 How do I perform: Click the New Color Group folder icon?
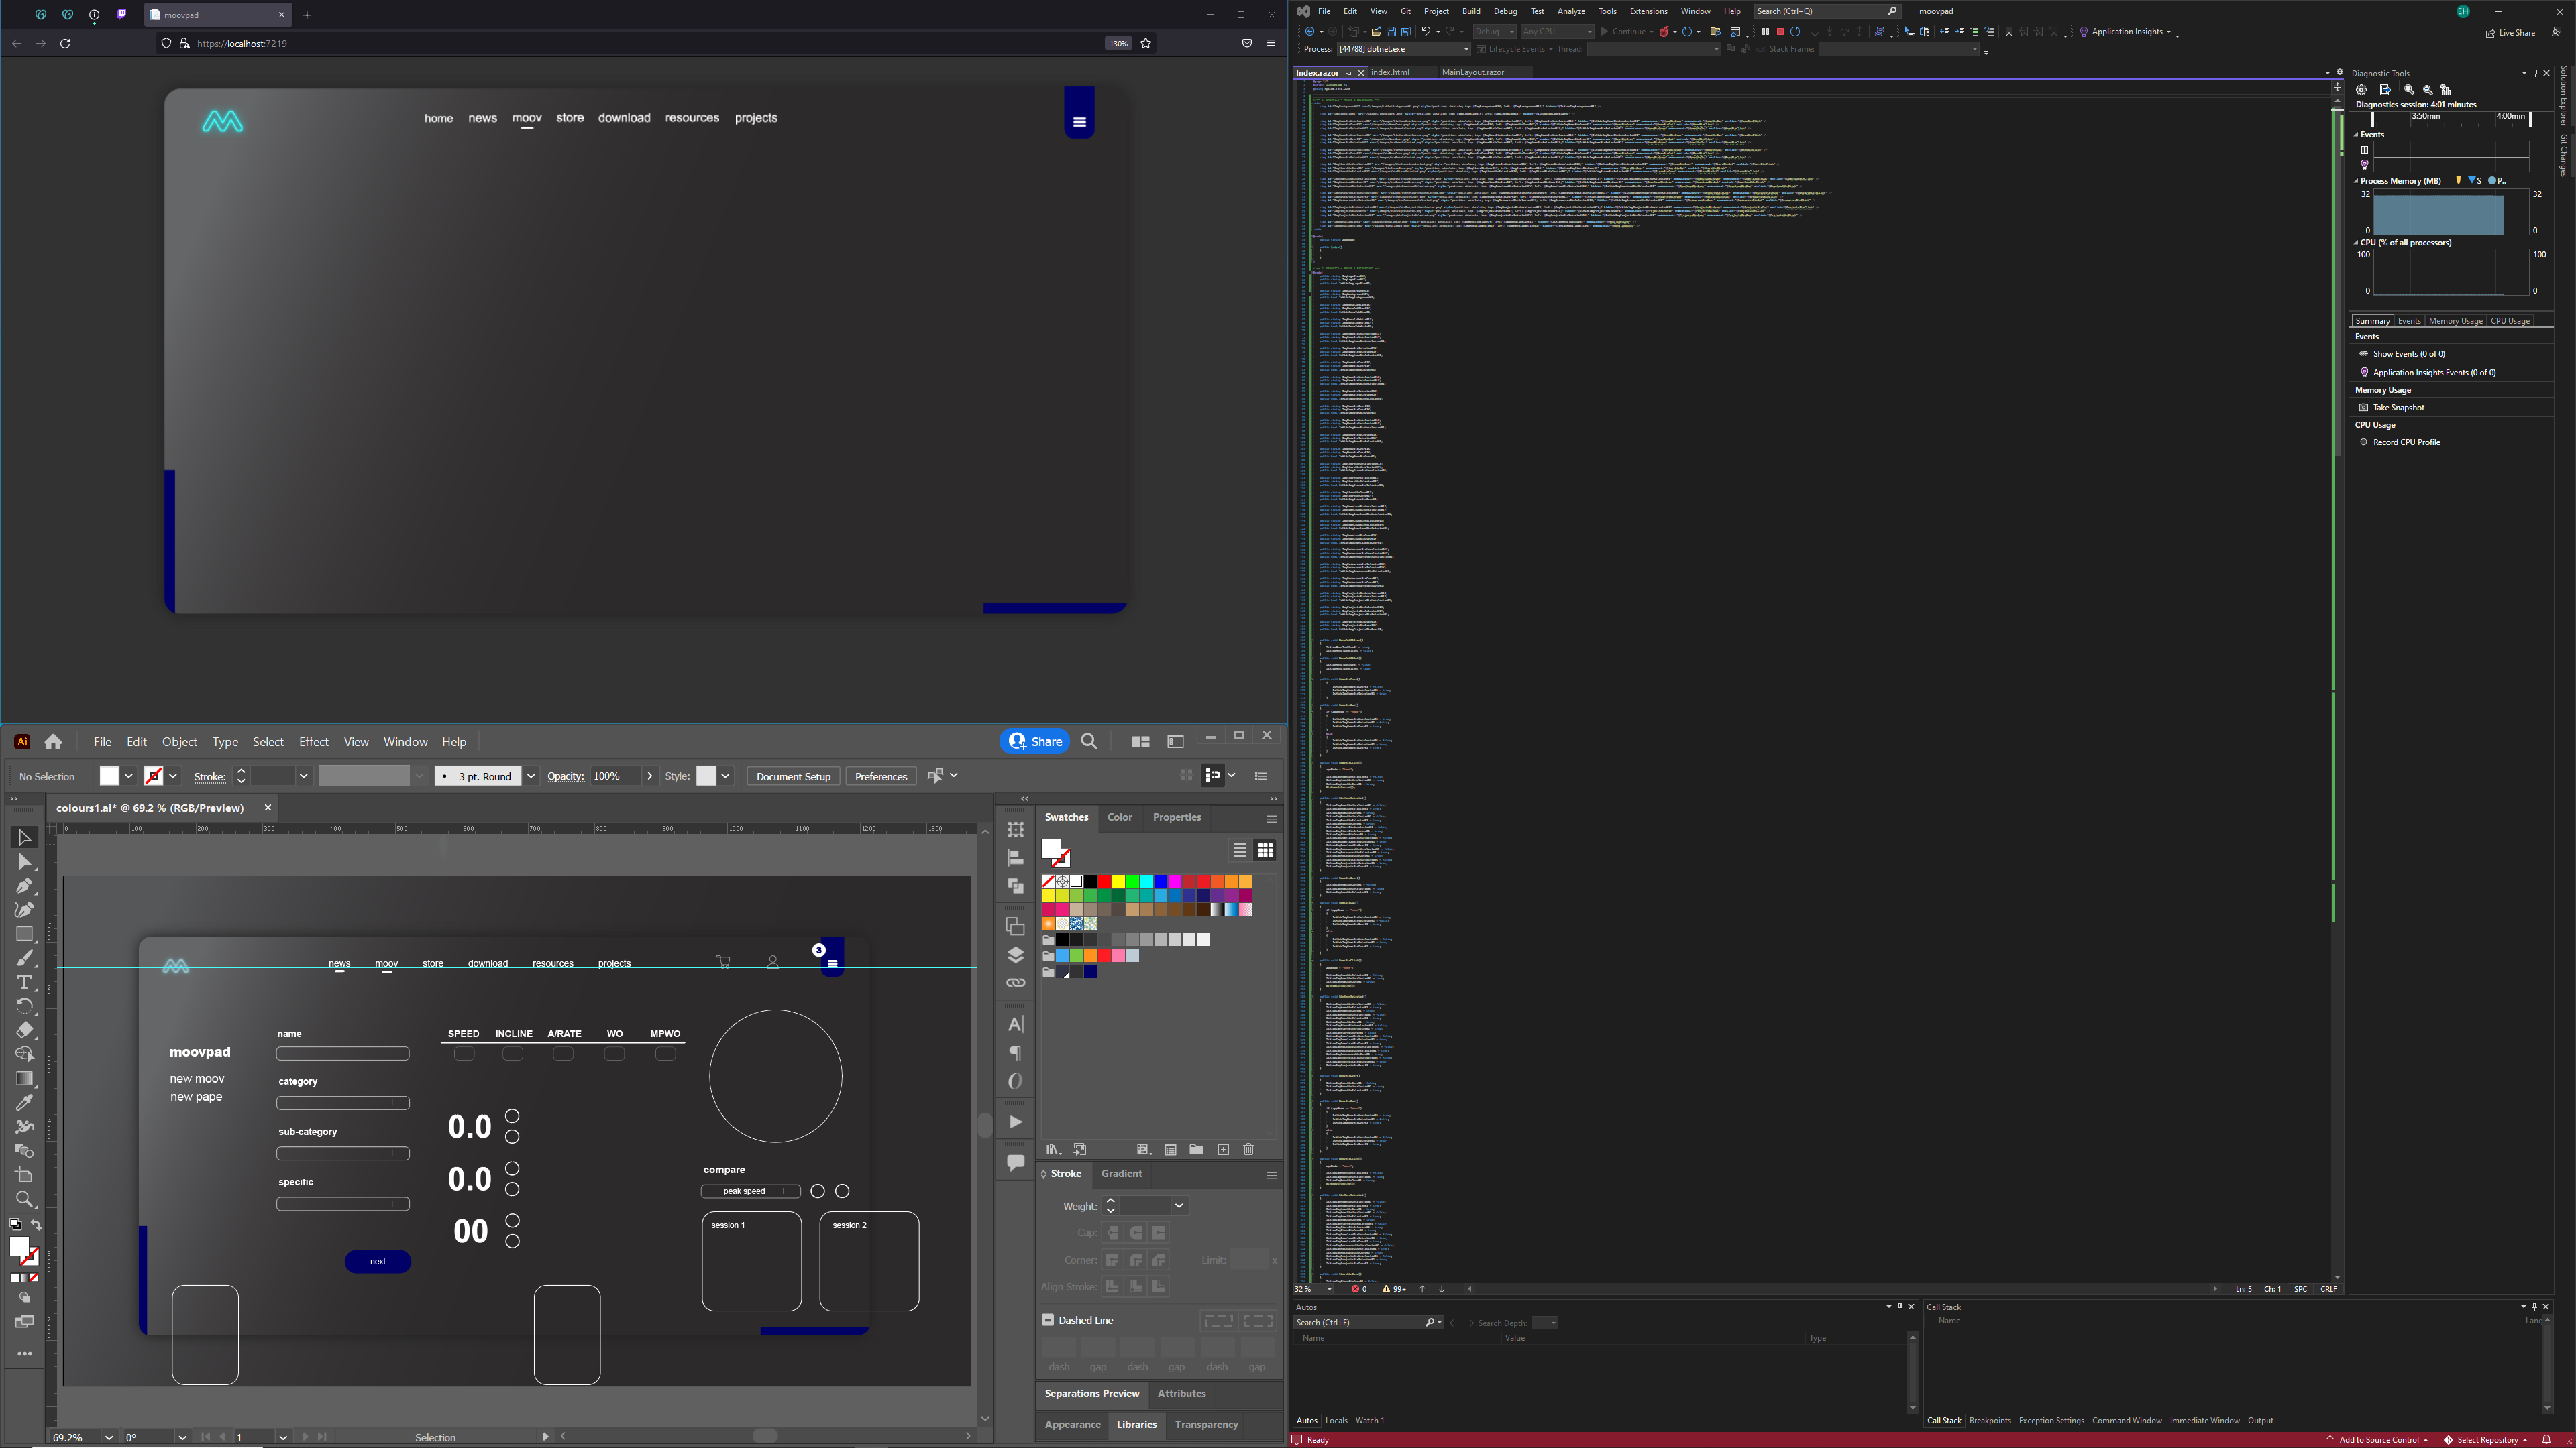1196,1149
